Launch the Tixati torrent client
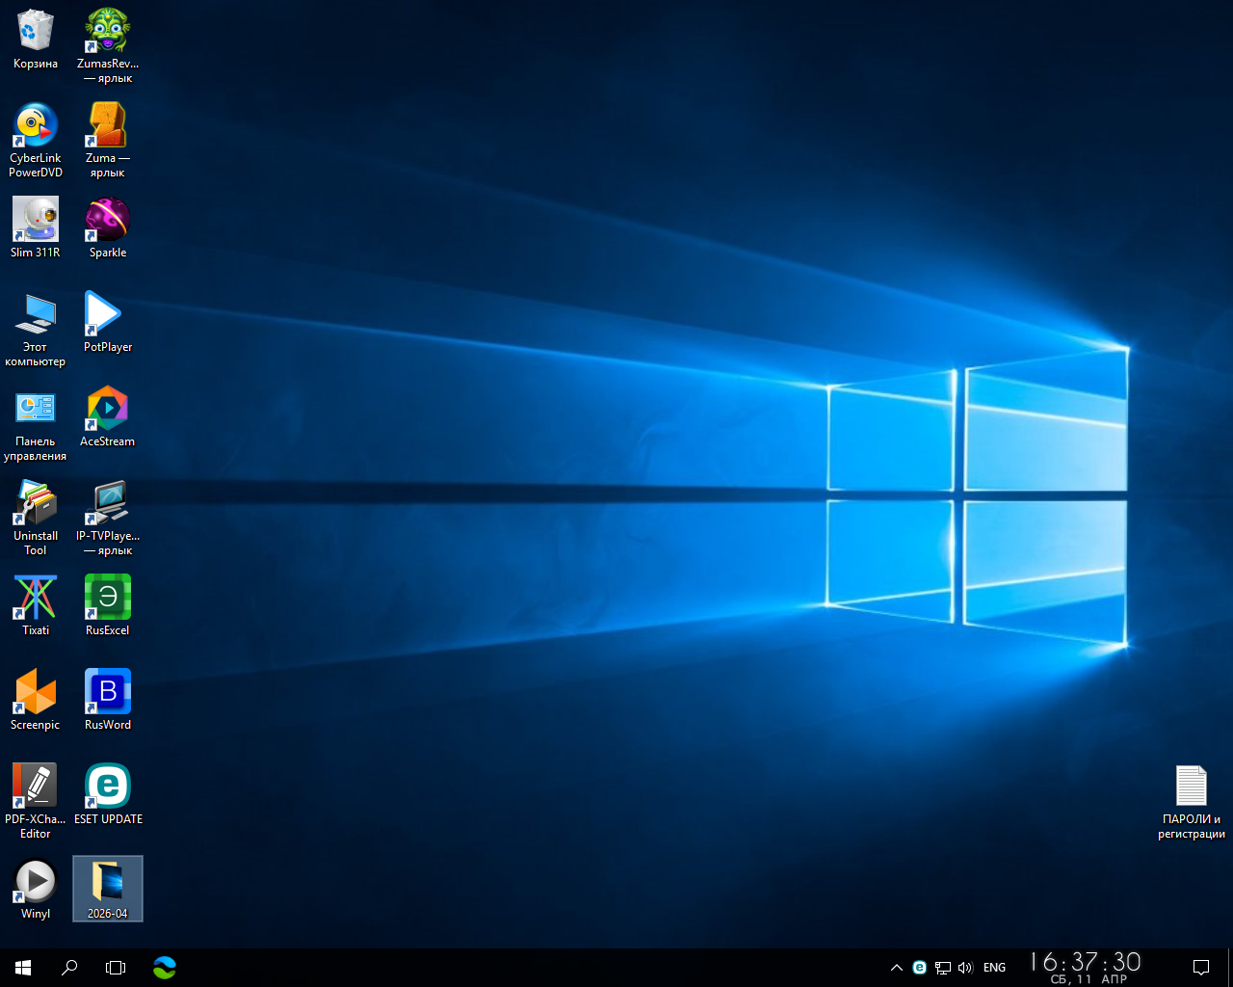The height and width of the screenshot is (987, 1233). coord(36,605)
